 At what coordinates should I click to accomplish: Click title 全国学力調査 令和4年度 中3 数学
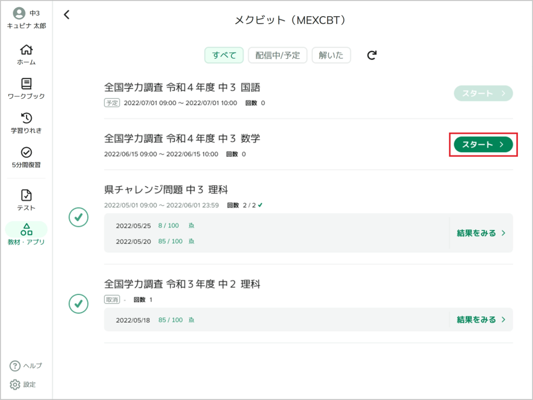click(x=182, y=138)
